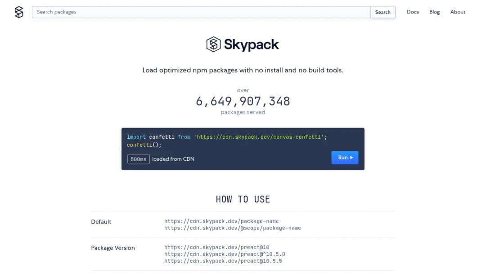Click the preact@^10.5.0 URL
The height and width of the screenshot is (273, 486).
tap(225, 254)
